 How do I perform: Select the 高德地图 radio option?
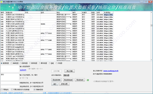point(5,63)
